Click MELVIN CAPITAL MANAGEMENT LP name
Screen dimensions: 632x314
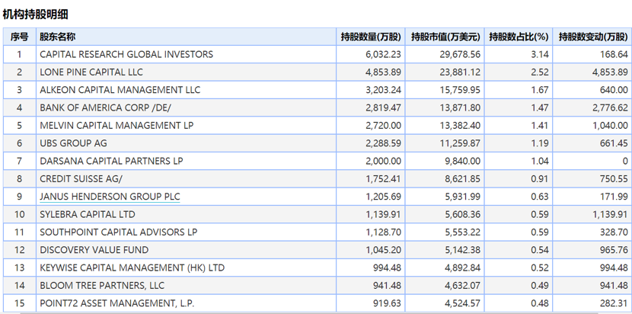[x=117, y=126]
